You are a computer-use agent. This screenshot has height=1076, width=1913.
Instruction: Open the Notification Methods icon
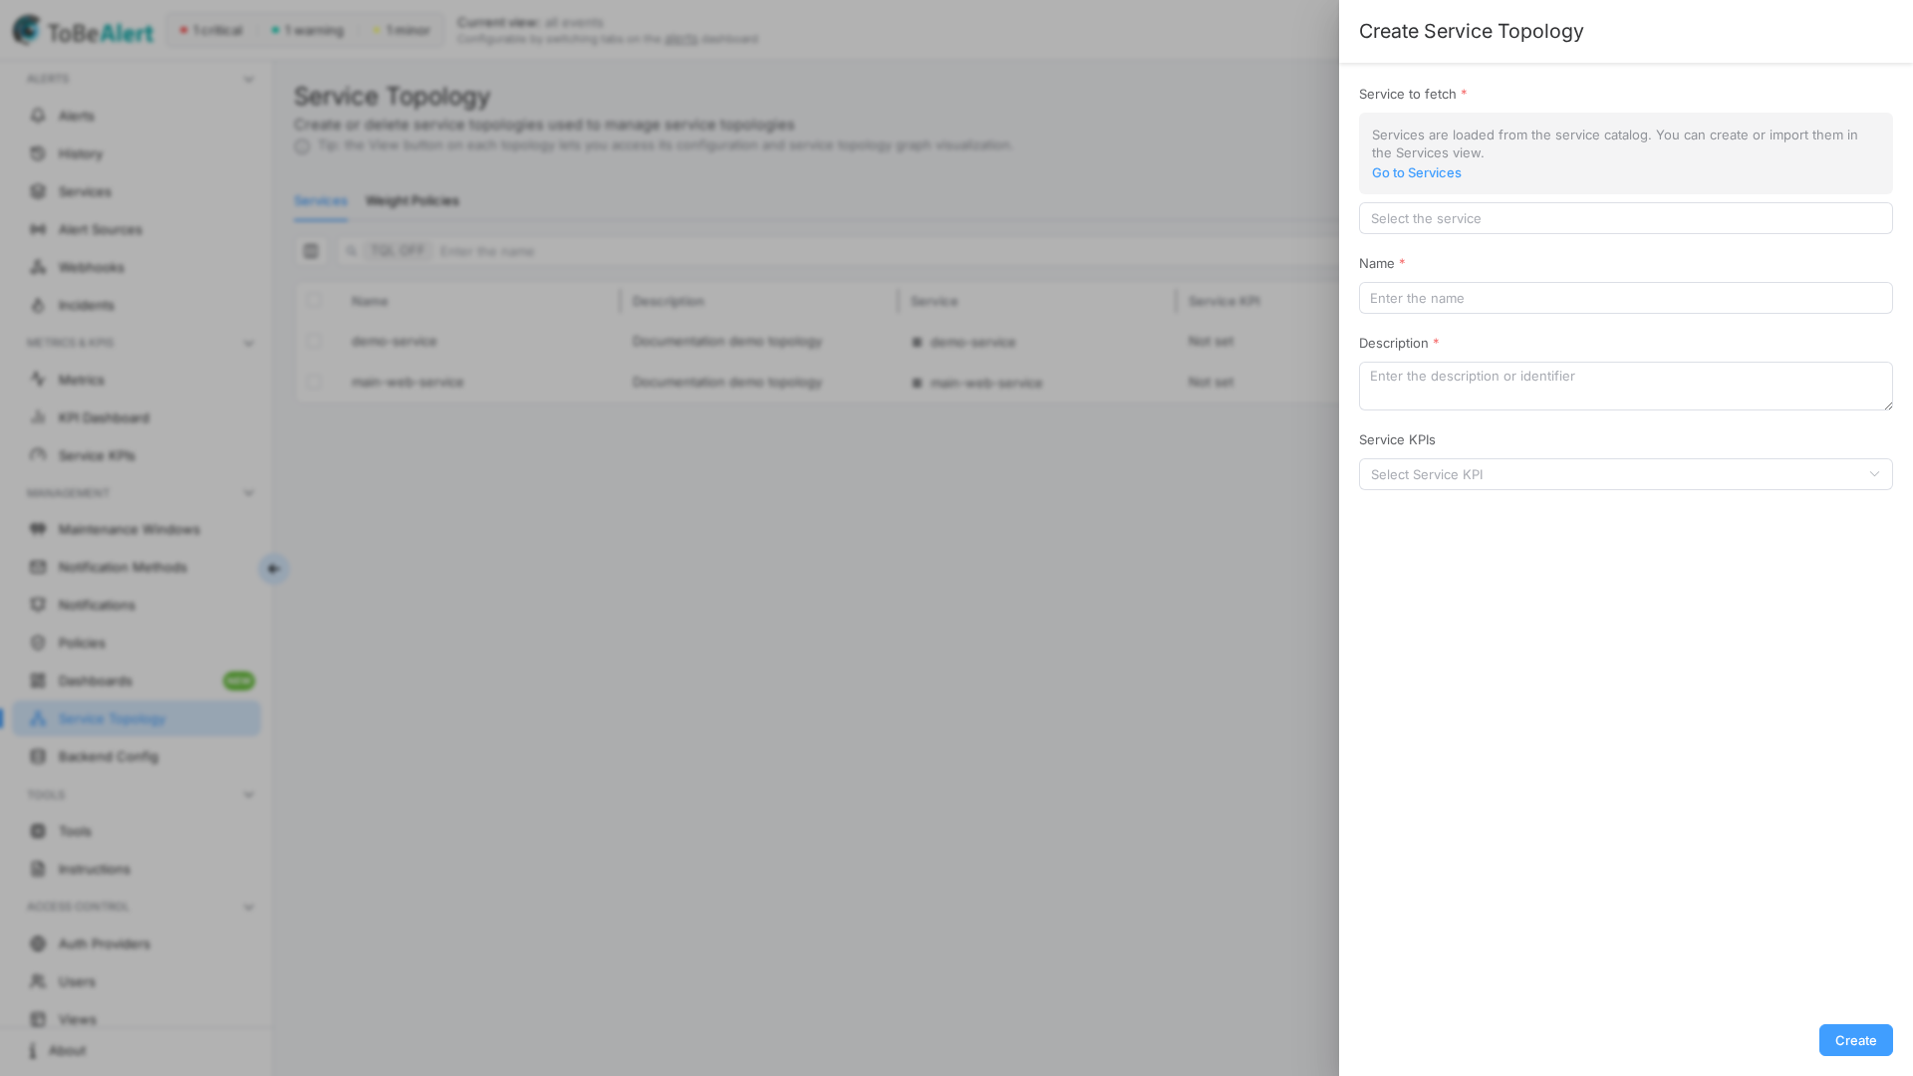[38, 567]
